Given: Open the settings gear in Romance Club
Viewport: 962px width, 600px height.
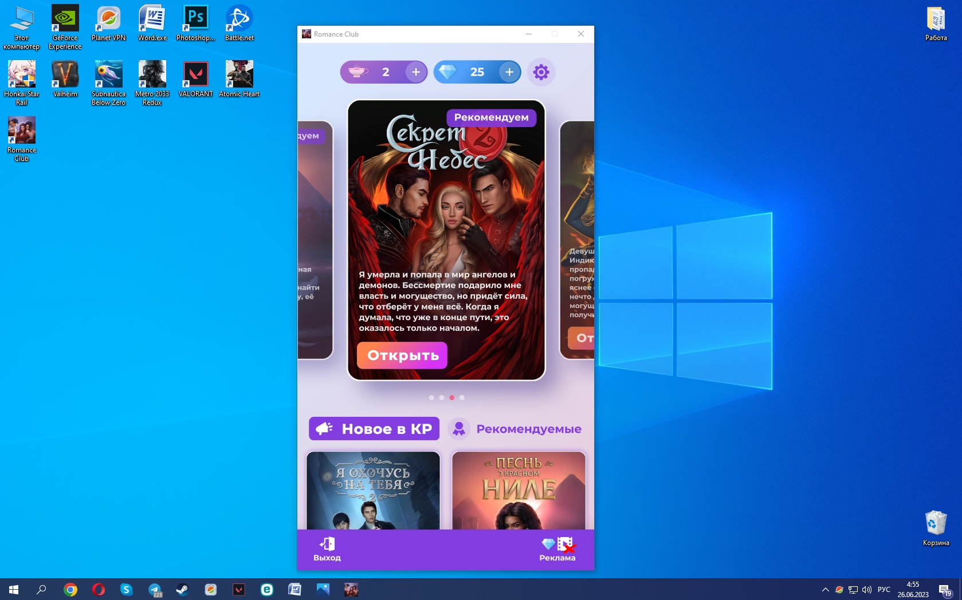Looking at the screenshot, I should tap(541, 72).
